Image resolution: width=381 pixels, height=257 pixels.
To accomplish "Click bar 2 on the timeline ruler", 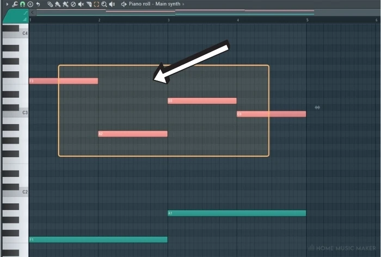I will [100, 20].
